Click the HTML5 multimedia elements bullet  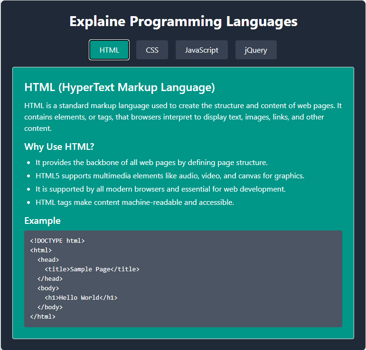point(169,176)
